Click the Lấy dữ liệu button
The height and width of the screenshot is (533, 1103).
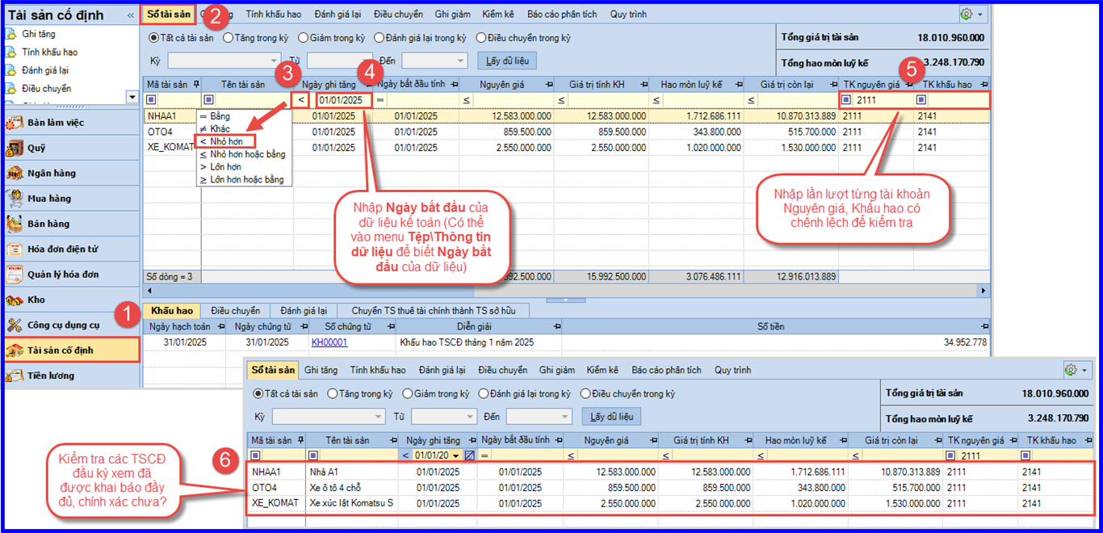507,61
